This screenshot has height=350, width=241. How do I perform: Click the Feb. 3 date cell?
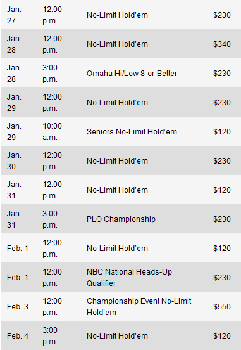(18, 306)
